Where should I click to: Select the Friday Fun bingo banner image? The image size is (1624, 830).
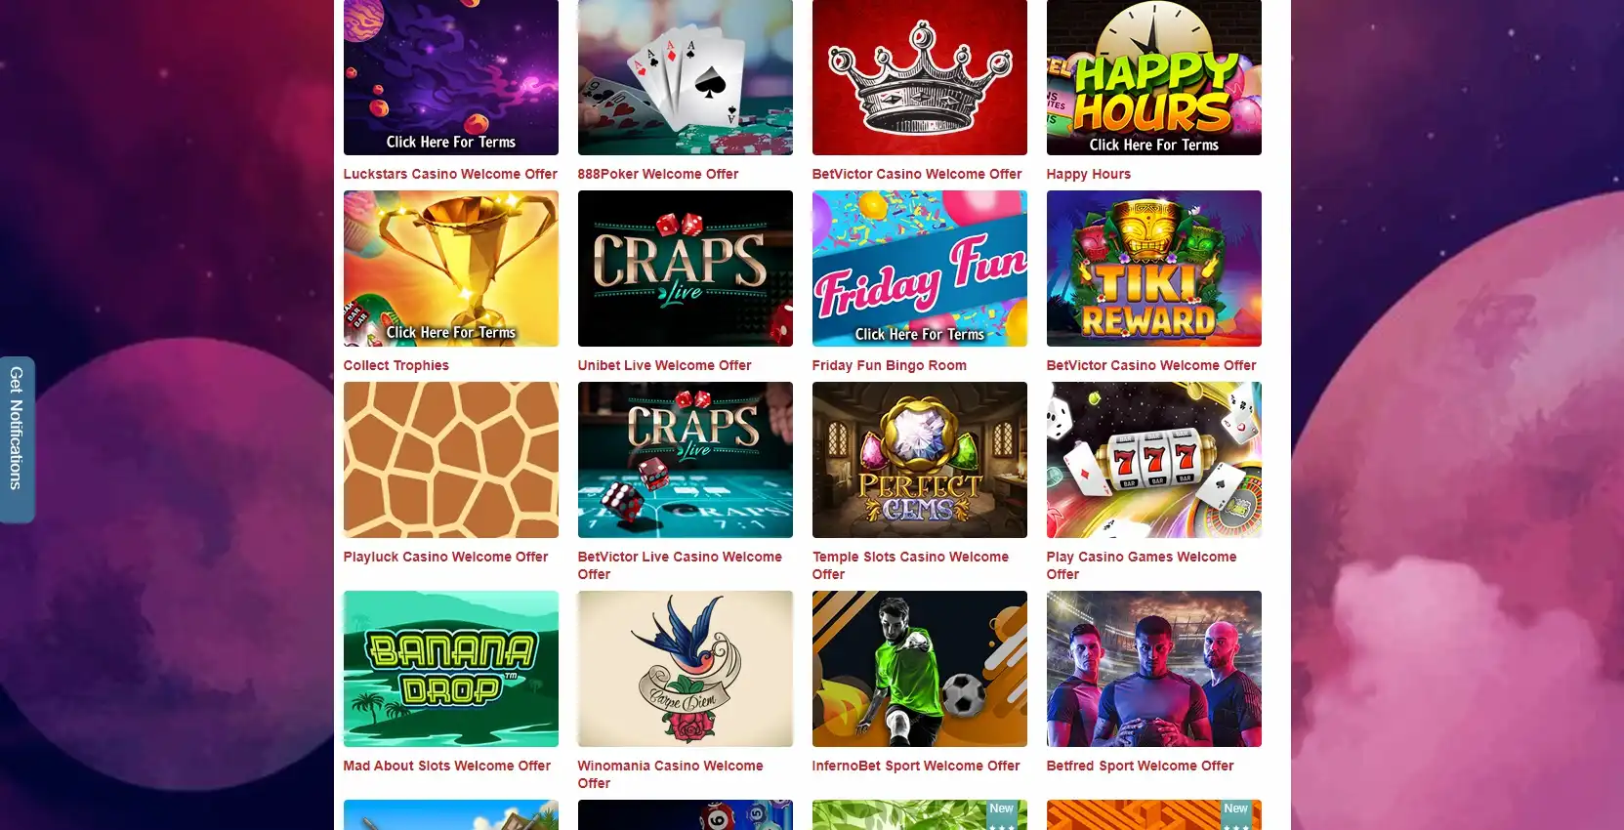pyautogui.click(x=919, y=269)
